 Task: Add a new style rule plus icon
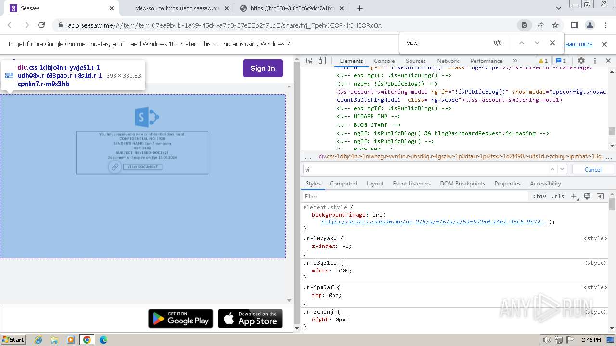[x=574, y=196]
